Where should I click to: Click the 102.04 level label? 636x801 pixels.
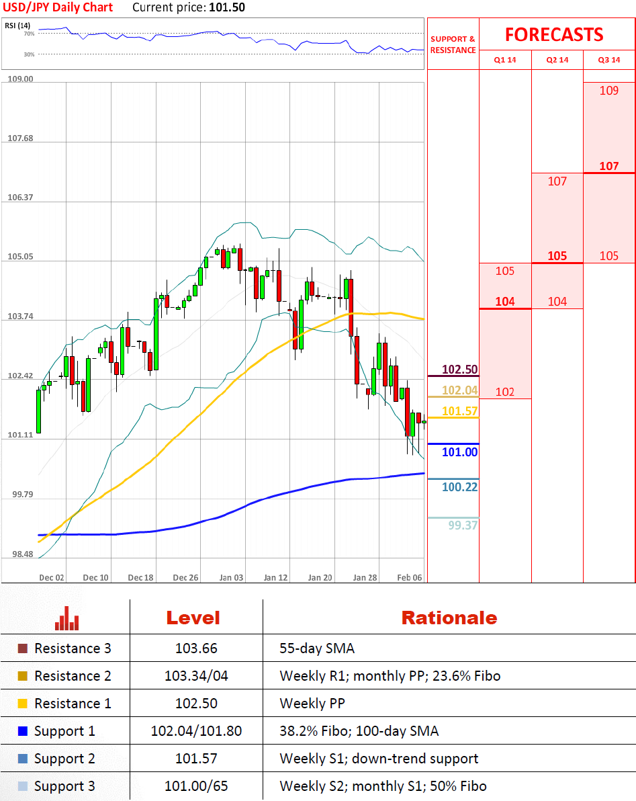pyautogui.click(x=459, y=390)
